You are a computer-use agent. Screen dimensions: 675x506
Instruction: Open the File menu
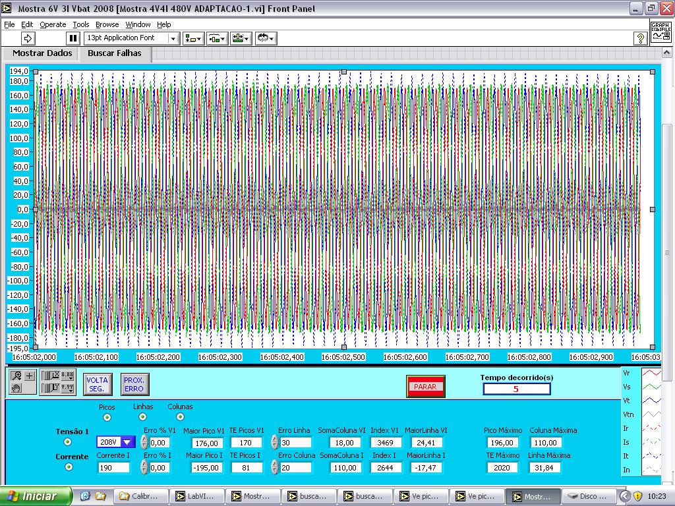tap(9, 24)
